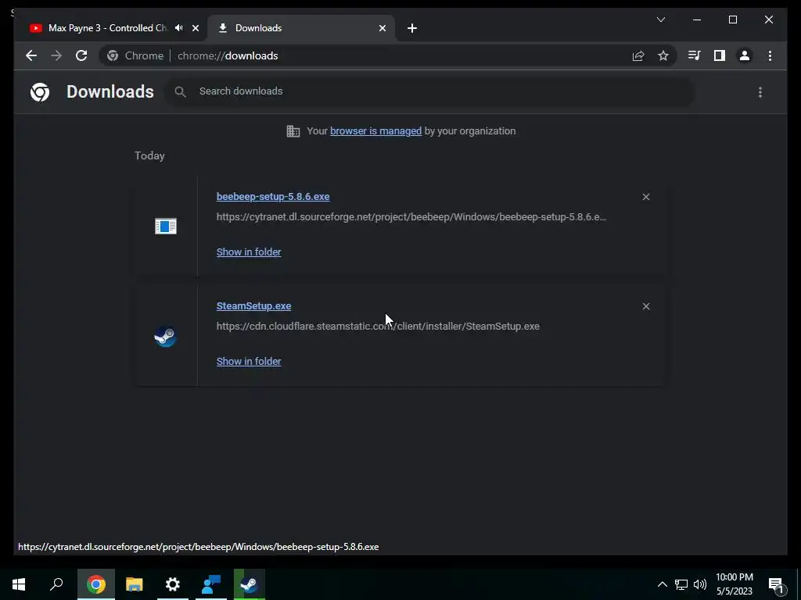Open the Chrome three-dot main menu
This screenshot has width=801, height=600.
[x=770, y=55]
